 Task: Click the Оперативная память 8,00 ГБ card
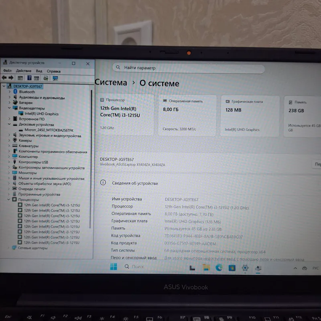click(187, 115)
